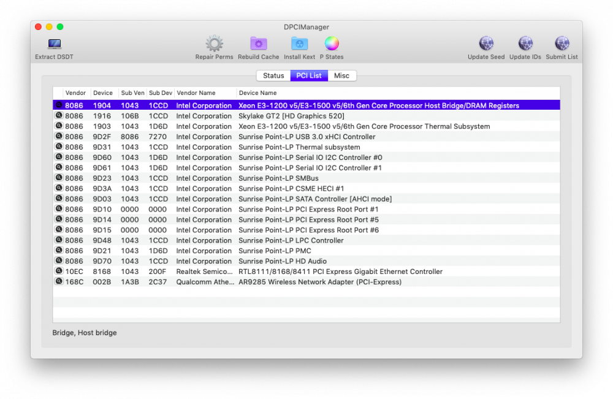
Task: Sort by the Vendor column header
Action: [75, 93]
